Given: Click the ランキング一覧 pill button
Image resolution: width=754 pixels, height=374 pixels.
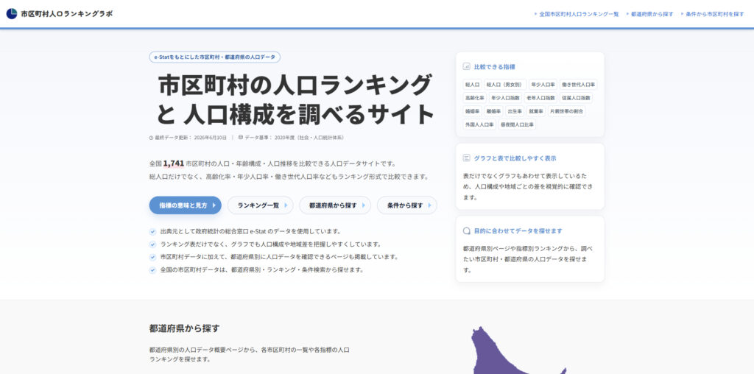Looking at the screenshot, I should coord(260,205).
